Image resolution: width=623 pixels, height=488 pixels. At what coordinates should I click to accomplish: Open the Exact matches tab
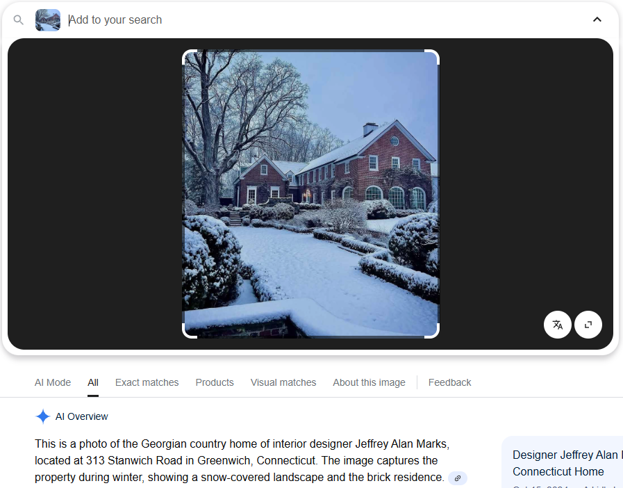[x=147, y=382]
